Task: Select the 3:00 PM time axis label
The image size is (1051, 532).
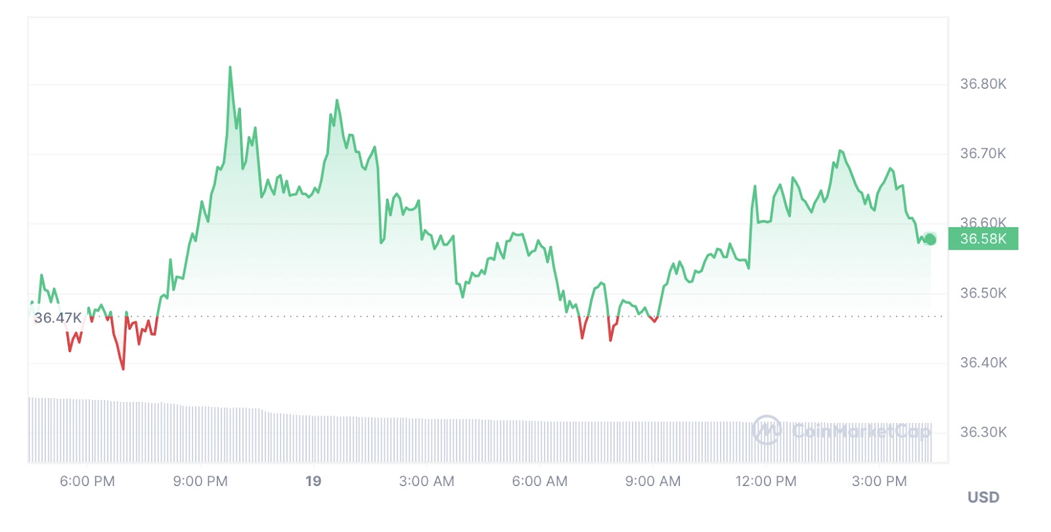Action: (879, 481)
